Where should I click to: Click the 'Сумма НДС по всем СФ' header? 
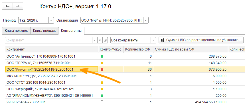point(190,49)
